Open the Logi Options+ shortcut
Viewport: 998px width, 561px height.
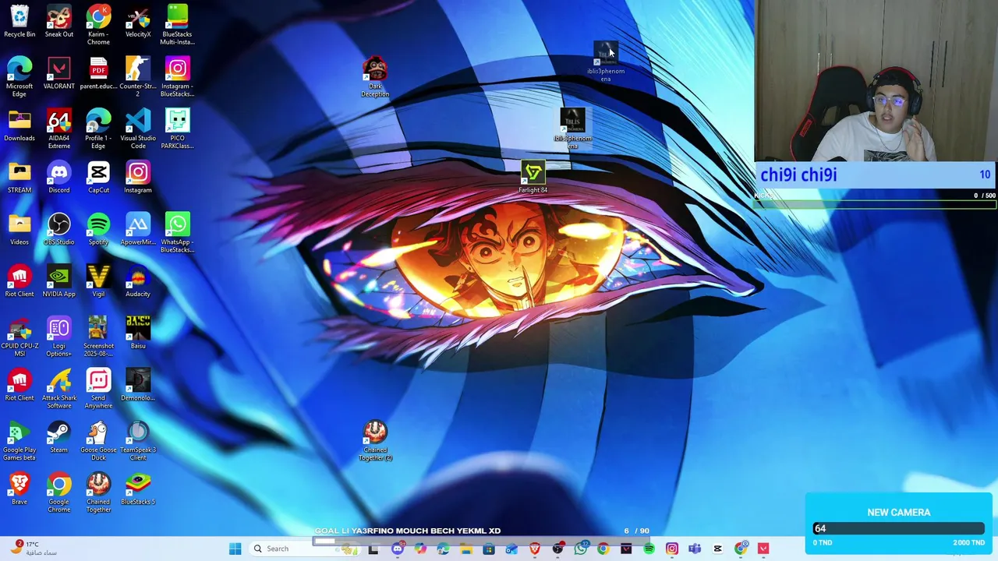point(59,337)
